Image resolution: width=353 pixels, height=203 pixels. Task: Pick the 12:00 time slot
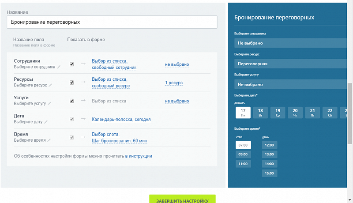(270, 145)
